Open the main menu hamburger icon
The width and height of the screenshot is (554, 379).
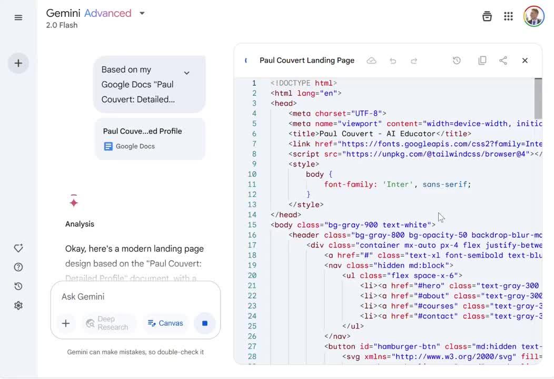(x=18, y=17)
